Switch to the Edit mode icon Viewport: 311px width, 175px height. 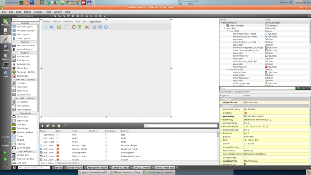tap(5, 31)
